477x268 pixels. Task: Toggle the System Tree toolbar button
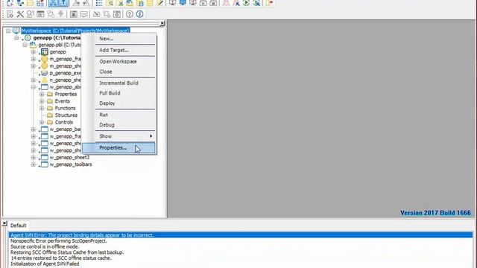point(53,3)
